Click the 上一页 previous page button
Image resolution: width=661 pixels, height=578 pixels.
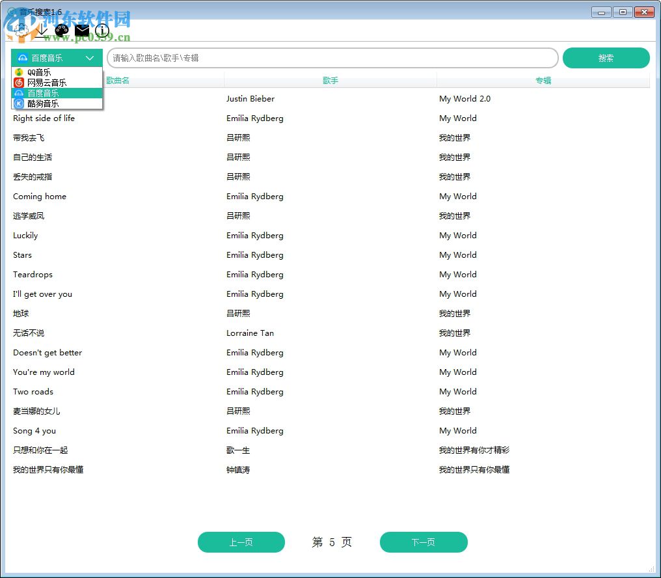[241, 542]
